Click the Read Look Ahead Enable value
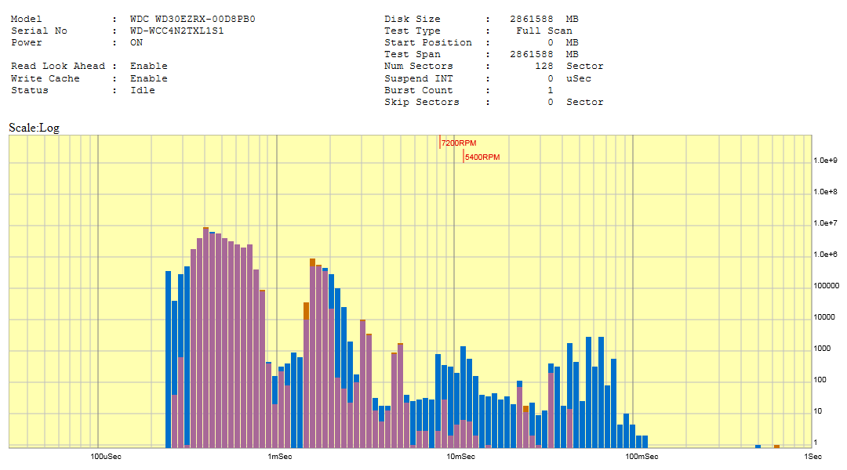This screenshot has height=470, width=847. coord(148,66)
